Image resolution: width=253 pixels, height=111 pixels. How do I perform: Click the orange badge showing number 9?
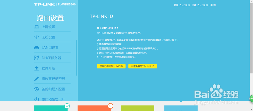click(110, 106)
